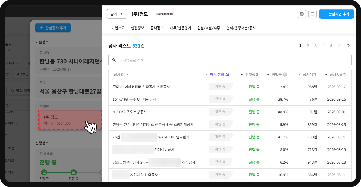Screen dimensions: 361x187
Task: Click 확인 중 badge in NRD-K2 row
Action: pos(220,111)
